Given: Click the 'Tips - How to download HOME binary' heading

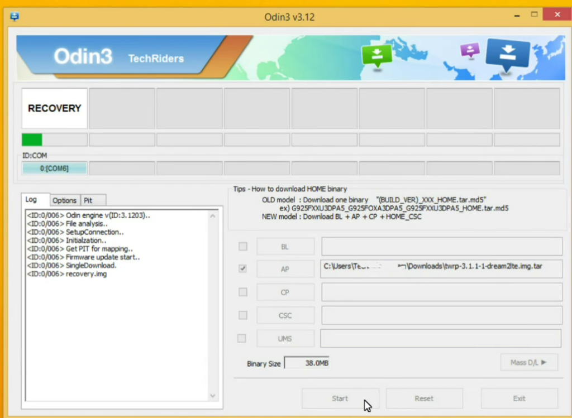Looking at the screenshot, I should (x=290, y=189).
